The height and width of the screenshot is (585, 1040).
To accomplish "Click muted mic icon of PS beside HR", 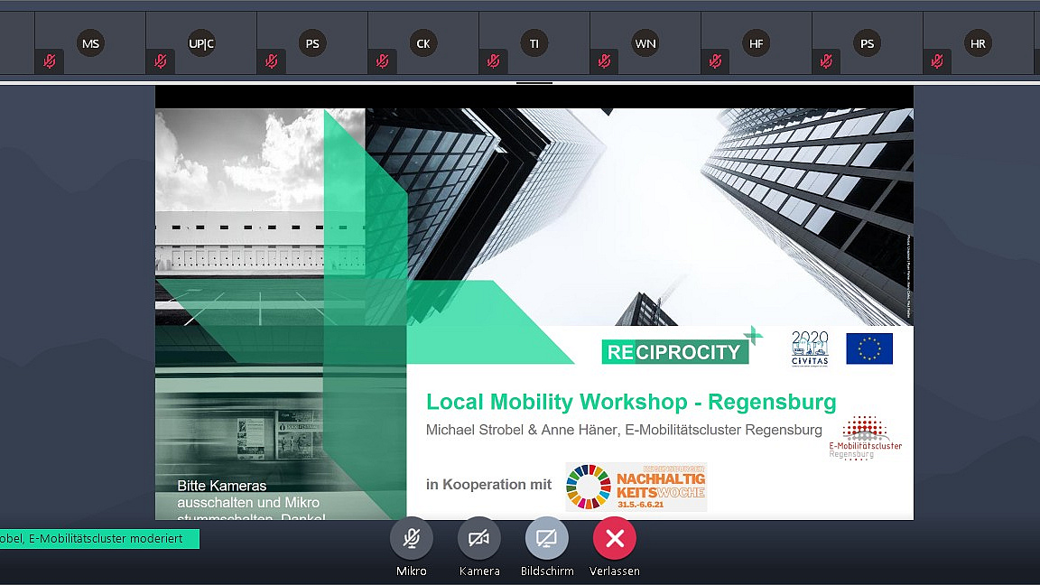I will (826, 61).
